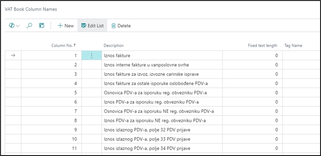Select 'Iznos PDV-a za isporuku reg. obvezniku PDV-a'
Viewport: 321px width, 156px height.
click(151, 102)
